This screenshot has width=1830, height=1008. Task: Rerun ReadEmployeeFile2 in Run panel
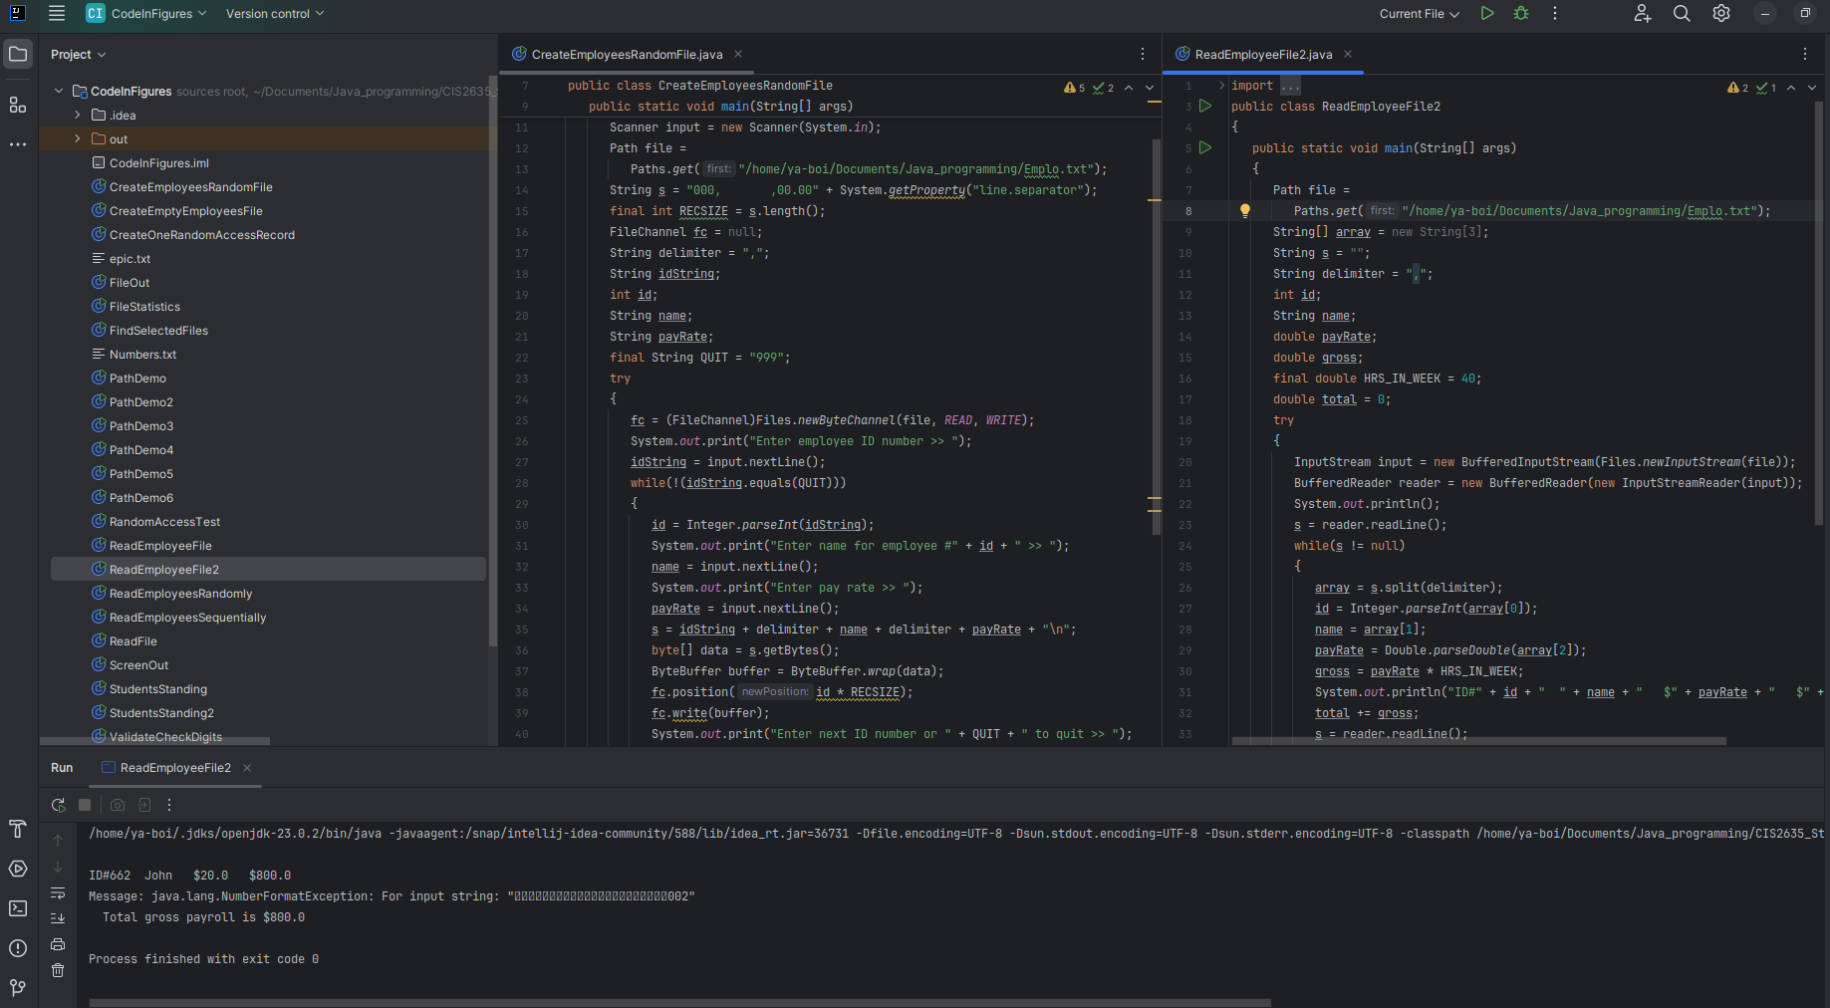click(58, 805)
